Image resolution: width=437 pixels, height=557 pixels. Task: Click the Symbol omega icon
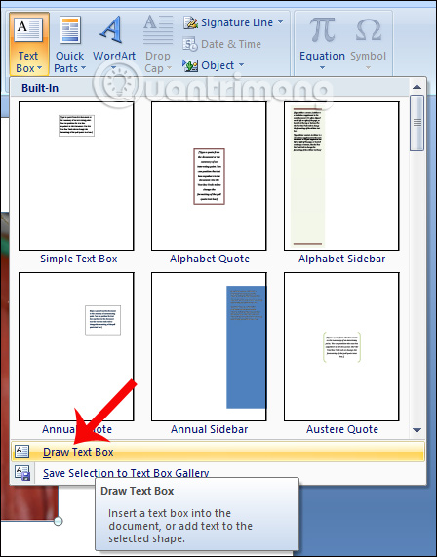pos(369,30)
